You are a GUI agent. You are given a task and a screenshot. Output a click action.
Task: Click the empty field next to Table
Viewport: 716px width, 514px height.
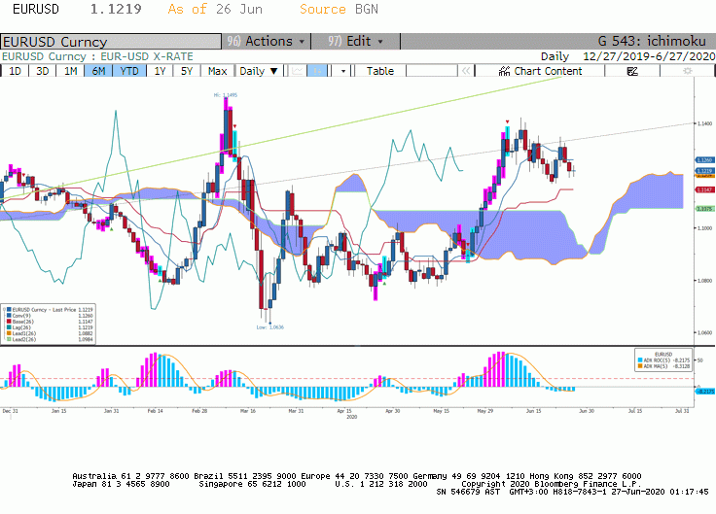click(x=432, y=71)
